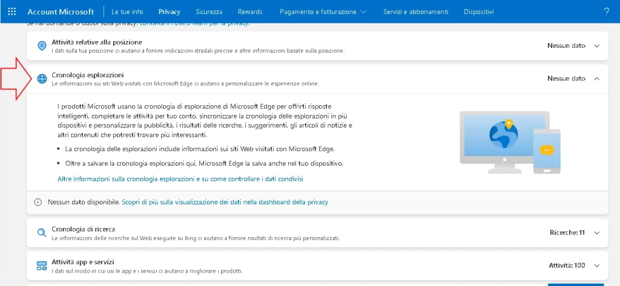Expand the Attività relative alla posizione section
620x286 pixels.
(x=596, y=46)
